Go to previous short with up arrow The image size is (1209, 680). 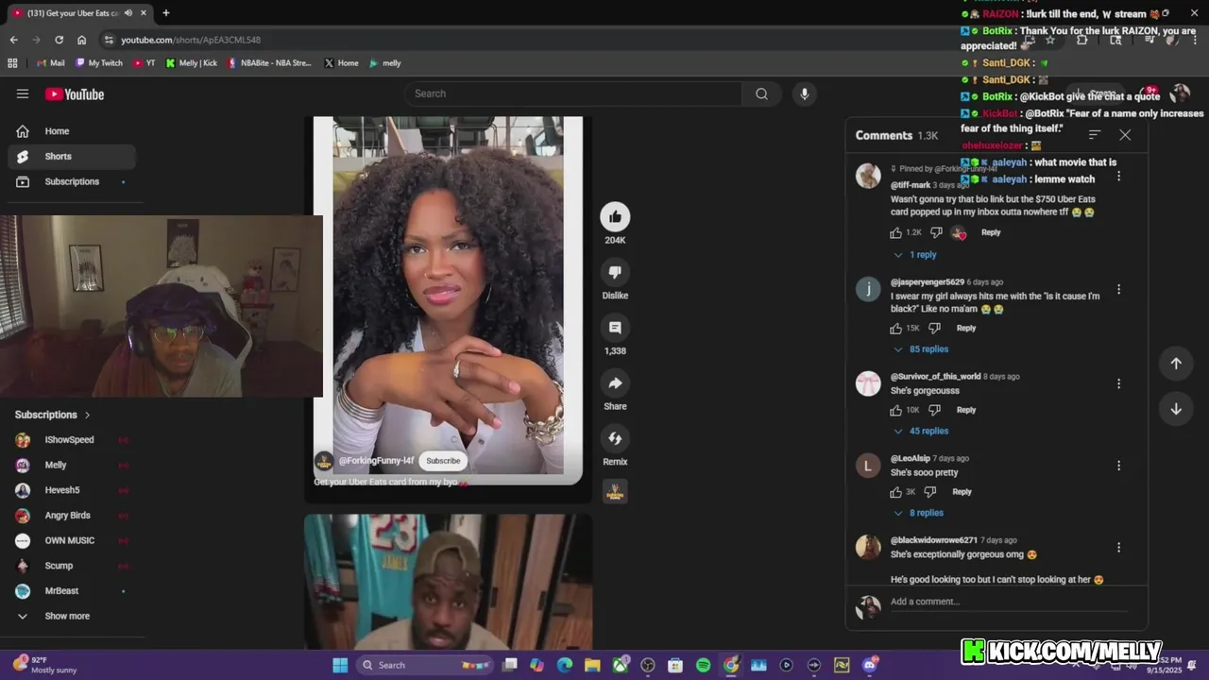(1176, 364)
